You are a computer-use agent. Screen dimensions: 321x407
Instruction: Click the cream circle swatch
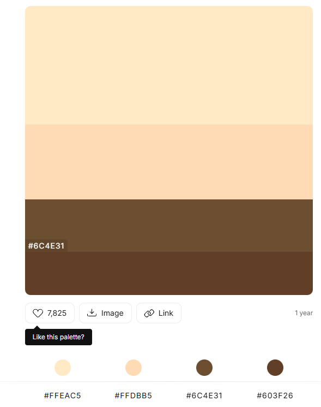[x=63, y=368]
